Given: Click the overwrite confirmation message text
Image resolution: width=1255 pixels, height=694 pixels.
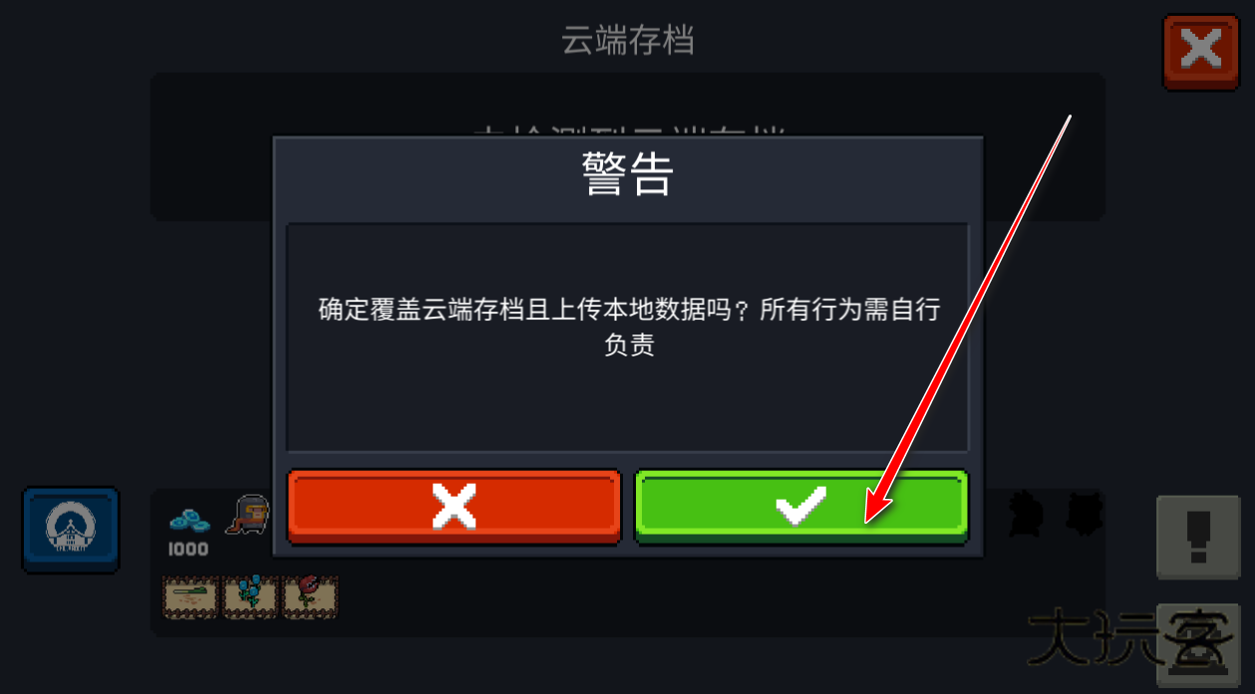Looking at the screenshot, I should [629, 328].
